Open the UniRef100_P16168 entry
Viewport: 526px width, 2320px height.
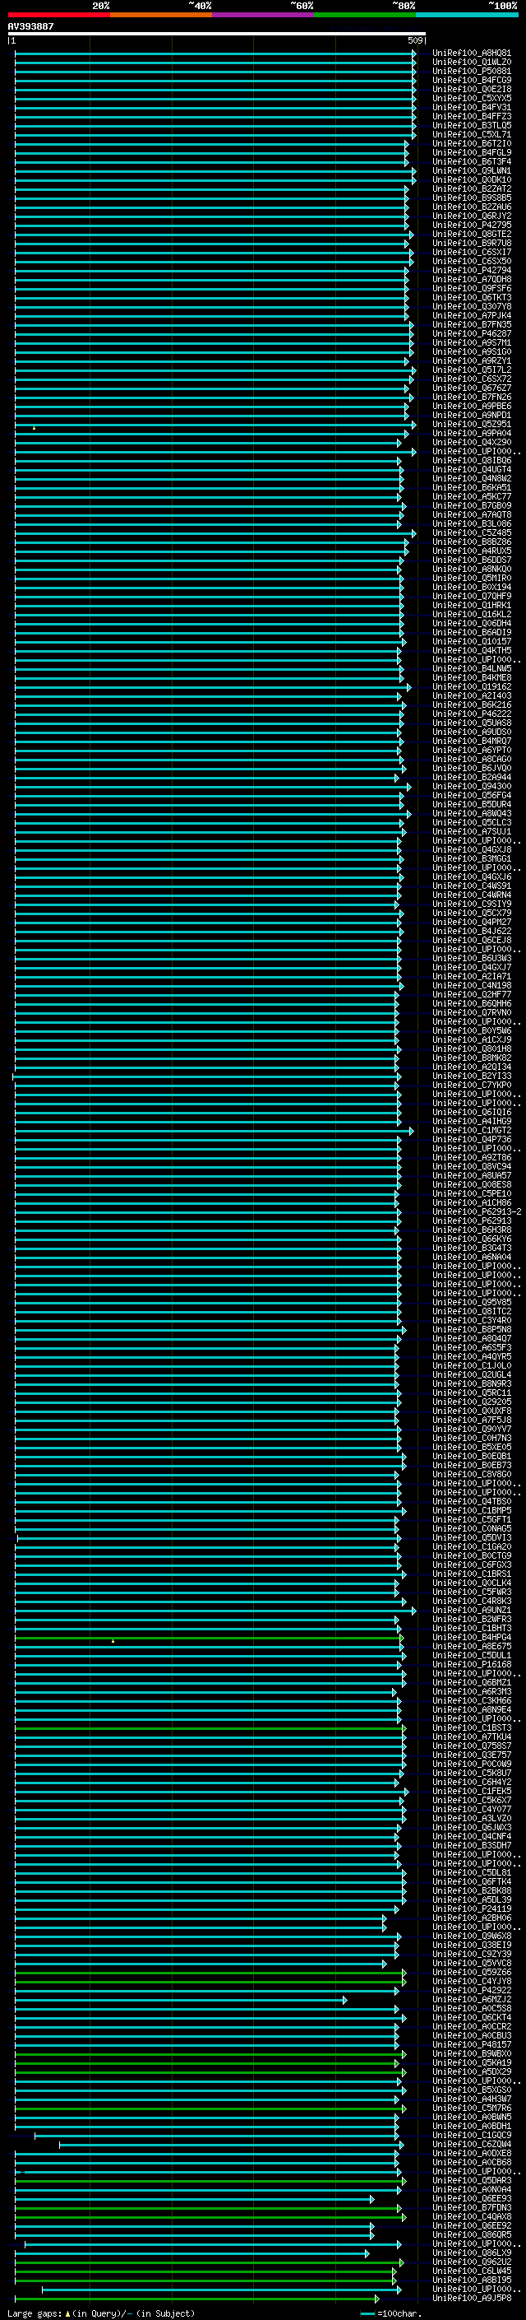pyautogui.click(x=471, y=1664)
